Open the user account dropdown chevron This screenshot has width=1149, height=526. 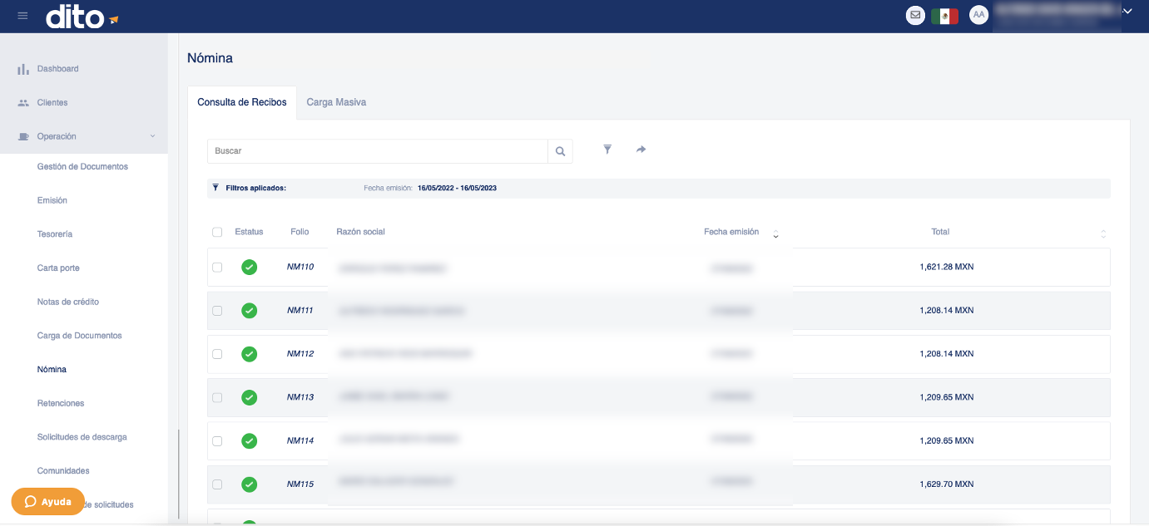[1127, 12]
